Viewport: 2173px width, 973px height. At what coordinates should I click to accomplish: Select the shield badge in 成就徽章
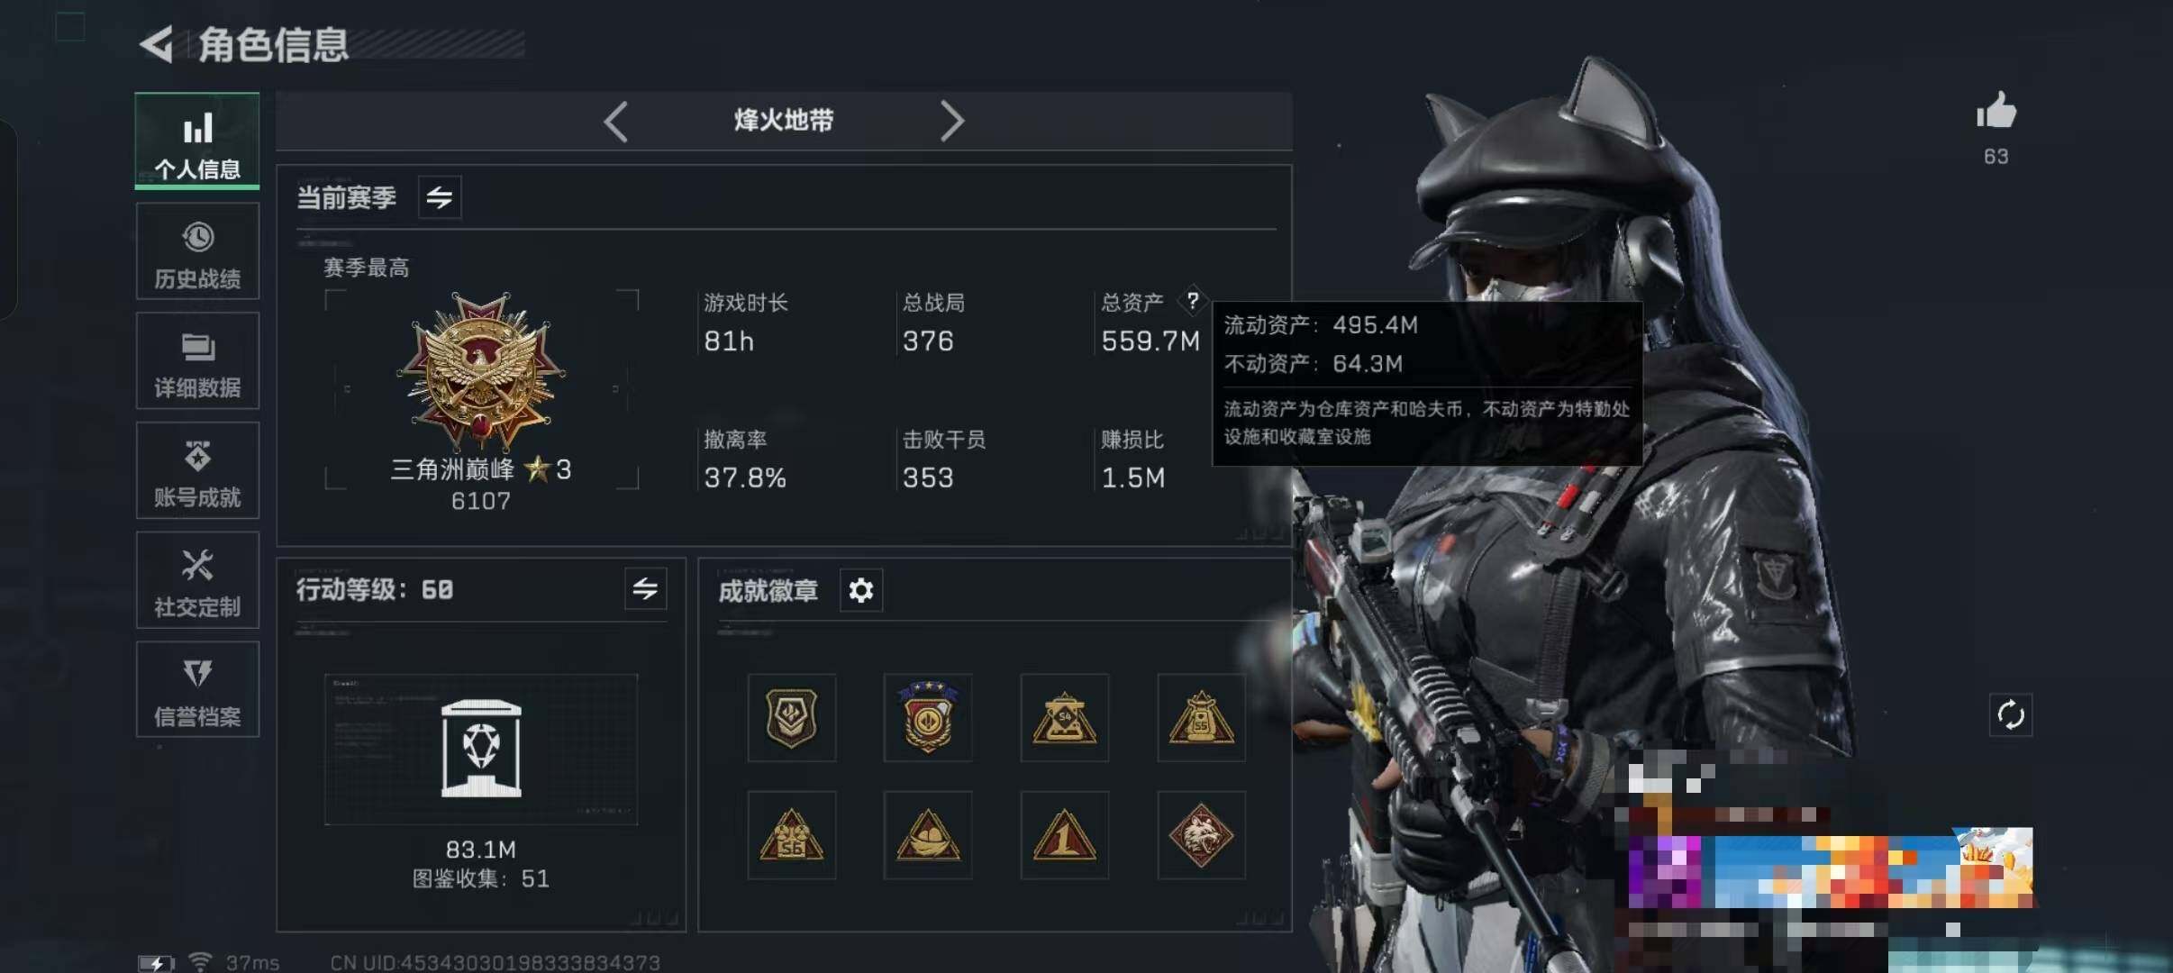[x=791, y=718]
